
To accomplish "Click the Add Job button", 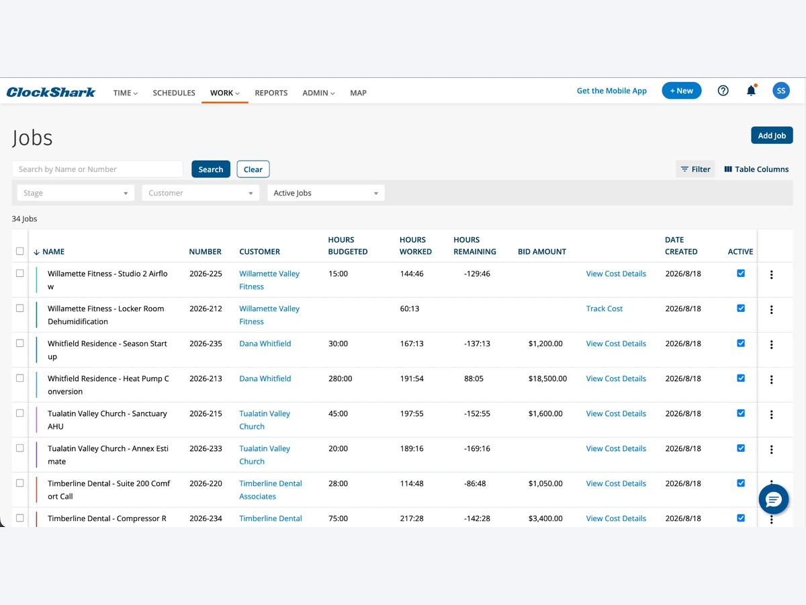I will (x=772, y=135).
